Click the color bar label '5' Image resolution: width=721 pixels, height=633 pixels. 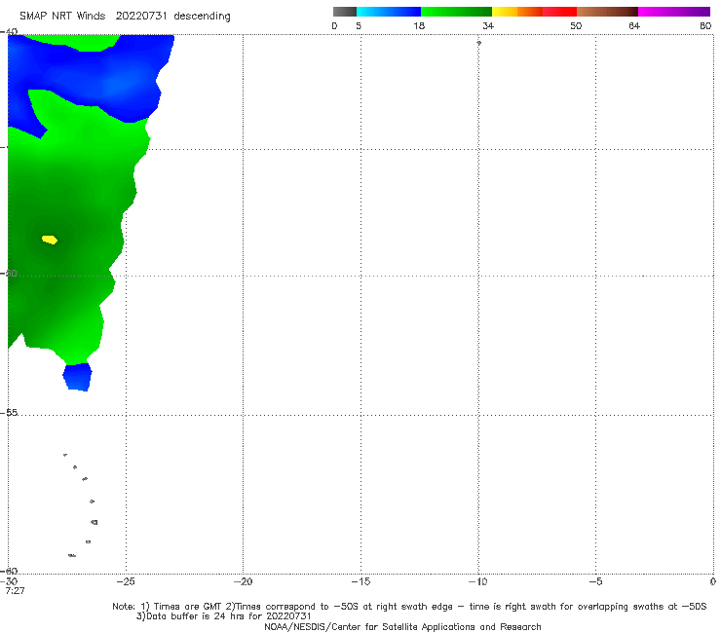(359, 26)
